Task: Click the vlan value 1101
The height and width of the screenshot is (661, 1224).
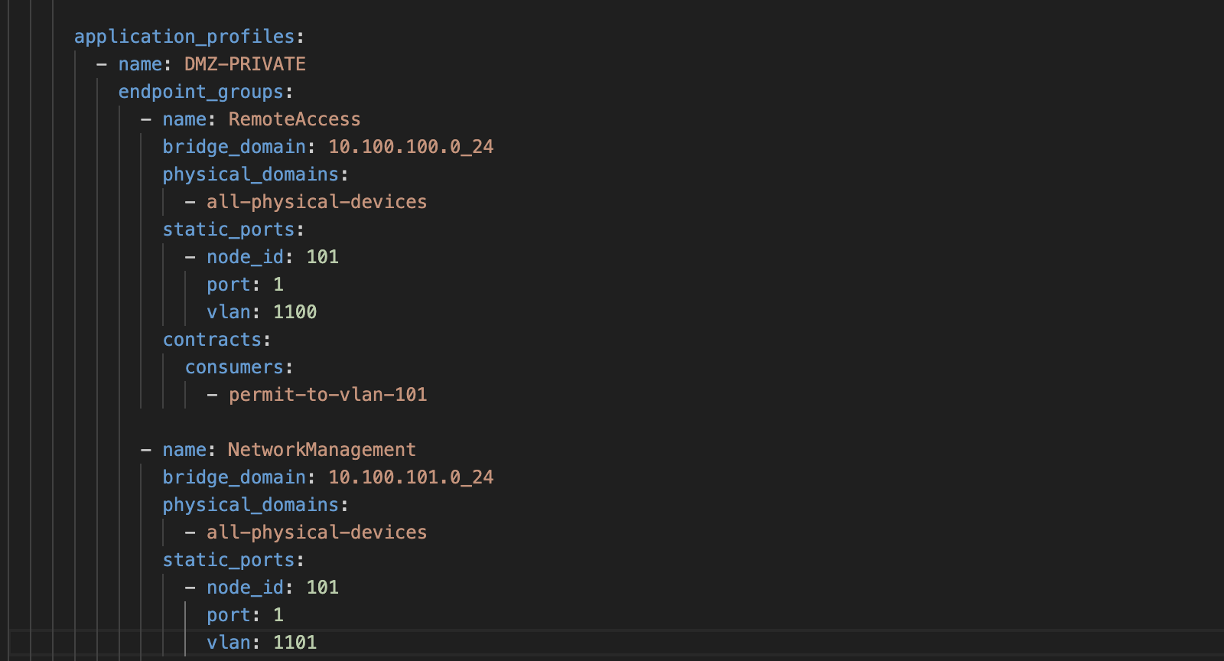Action: tap(295, 643)
